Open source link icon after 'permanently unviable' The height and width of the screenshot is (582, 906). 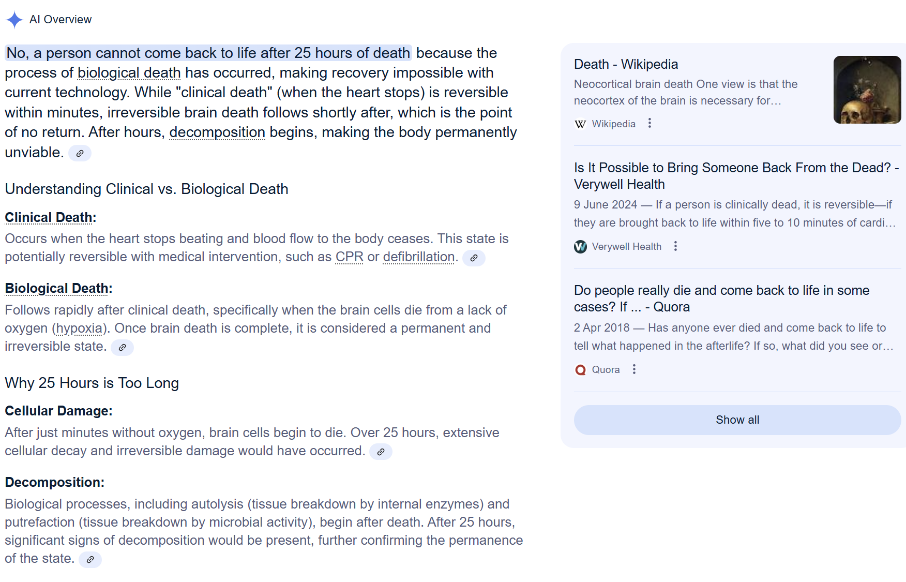80,153
